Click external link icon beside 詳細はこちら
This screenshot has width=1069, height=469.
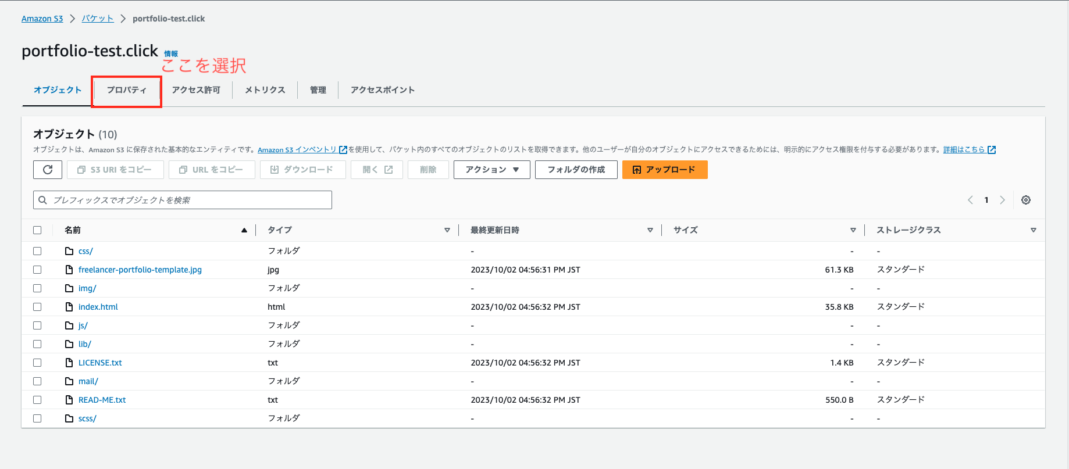[992, 150]
